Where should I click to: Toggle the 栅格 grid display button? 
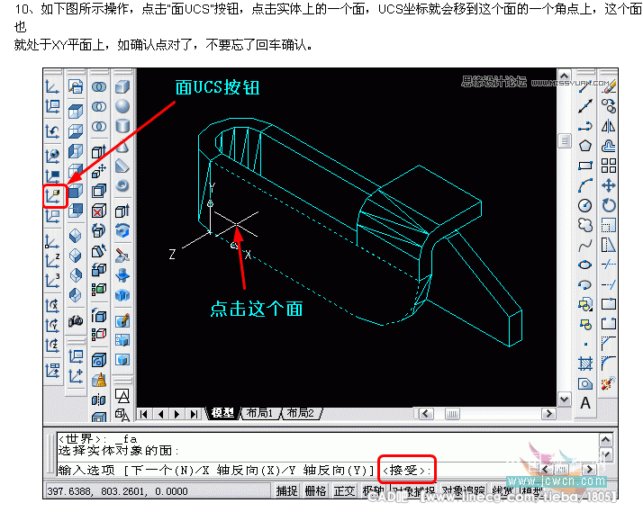coord(315,490)
